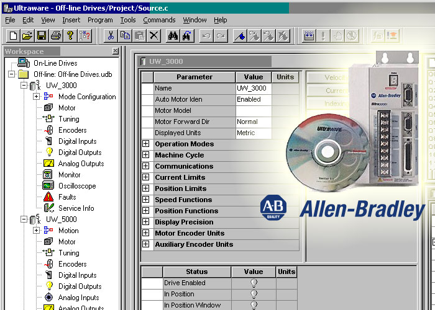Open the Tools menu
435x310 pixels.
(x=128, y=20)
